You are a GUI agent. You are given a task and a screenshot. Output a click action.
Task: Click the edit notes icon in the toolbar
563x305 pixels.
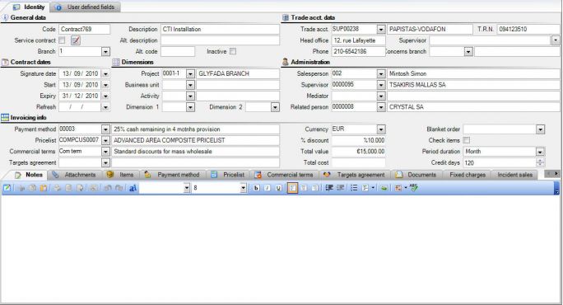coord(7,188)
